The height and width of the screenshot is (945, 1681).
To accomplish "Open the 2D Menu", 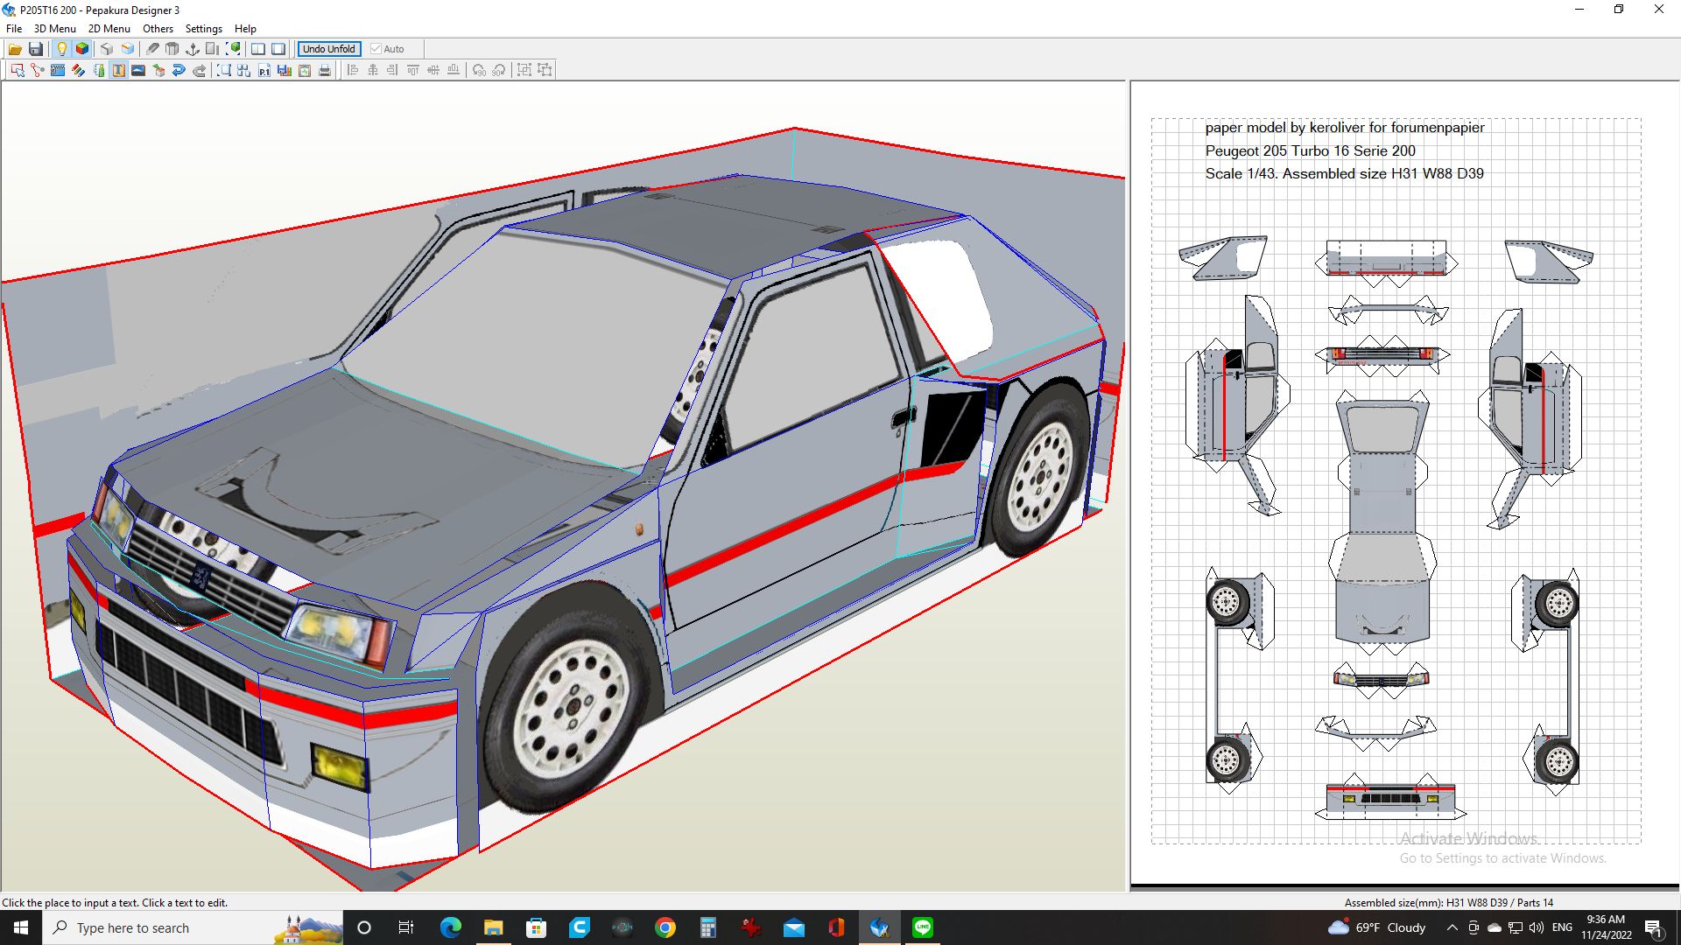I will point(109,28).
